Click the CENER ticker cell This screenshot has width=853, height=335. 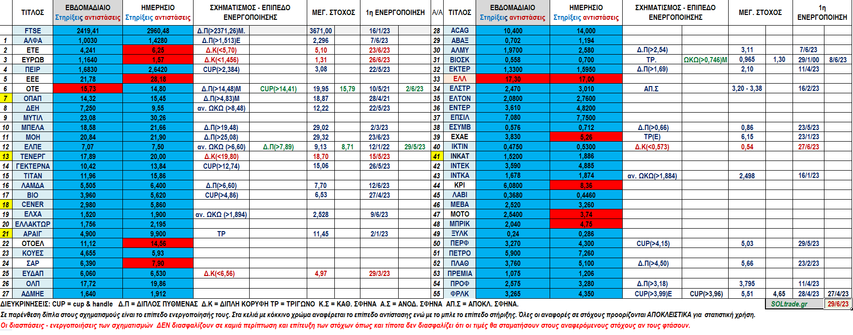32,204
